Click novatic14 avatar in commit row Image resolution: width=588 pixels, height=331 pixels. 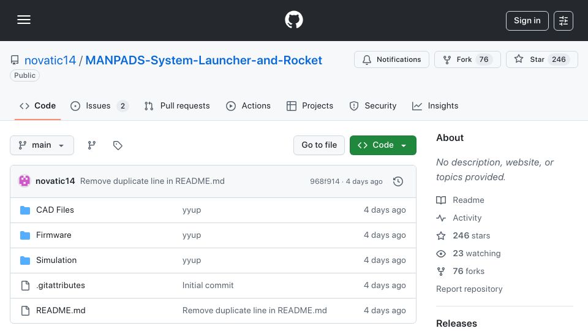click(x=24, y=181)
